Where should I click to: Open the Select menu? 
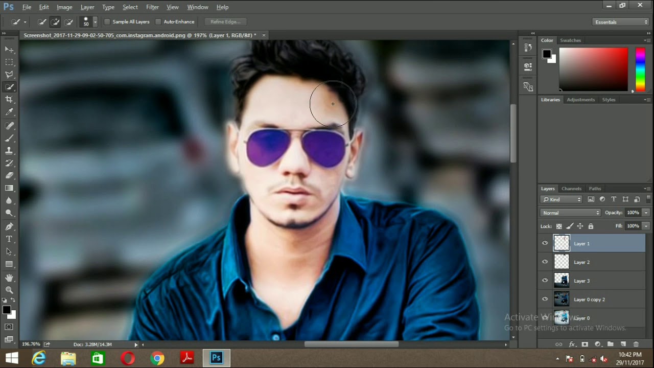[130, 7]
